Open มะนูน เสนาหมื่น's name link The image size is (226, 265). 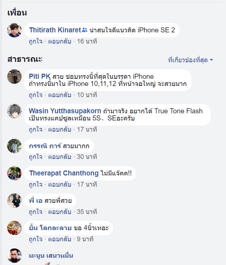click(x=51, y=256)
